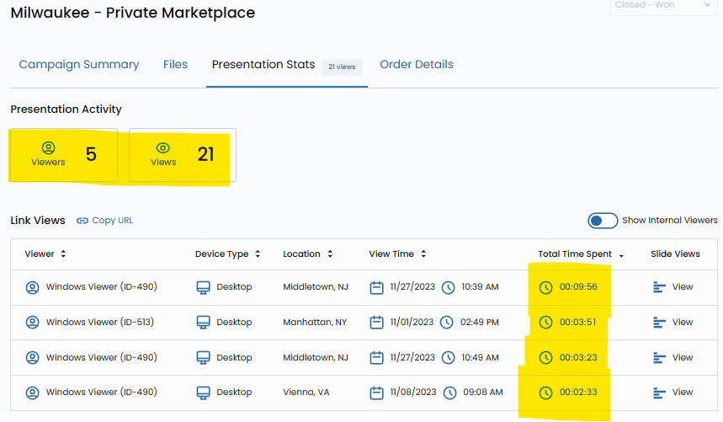Switch to the Campaign Summary tab

tap(79, 65)
